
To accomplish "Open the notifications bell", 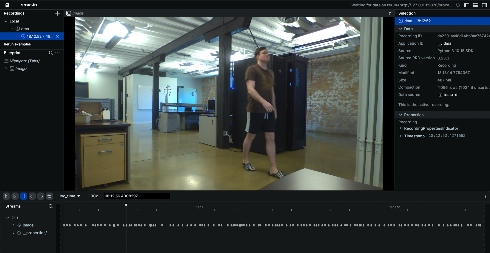I will click(458, 5).
